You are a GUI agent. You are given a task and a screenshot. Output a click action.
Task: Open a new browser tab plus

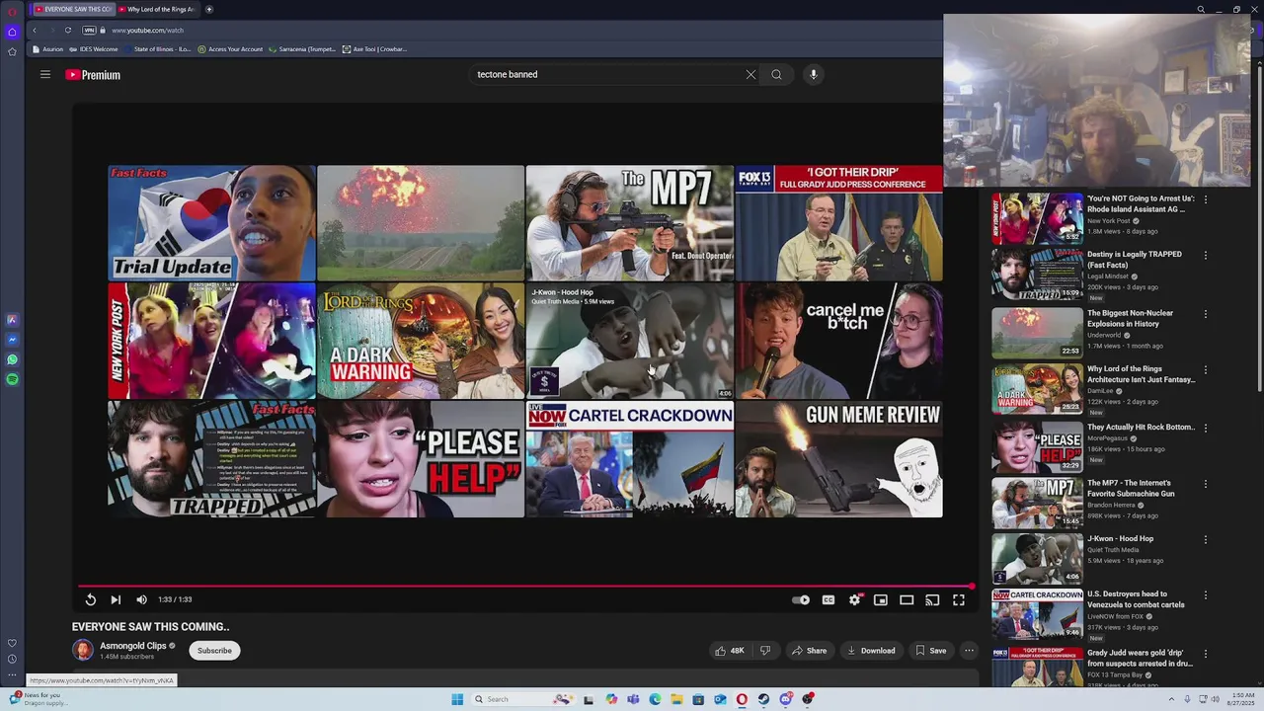click(x=208, y=9)
